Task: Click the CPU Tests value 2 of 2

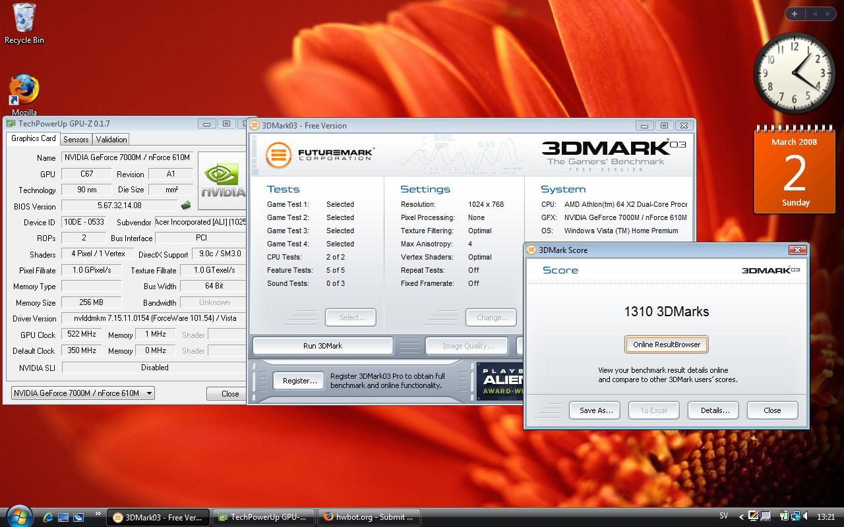Action: click(x=336, y=257)
